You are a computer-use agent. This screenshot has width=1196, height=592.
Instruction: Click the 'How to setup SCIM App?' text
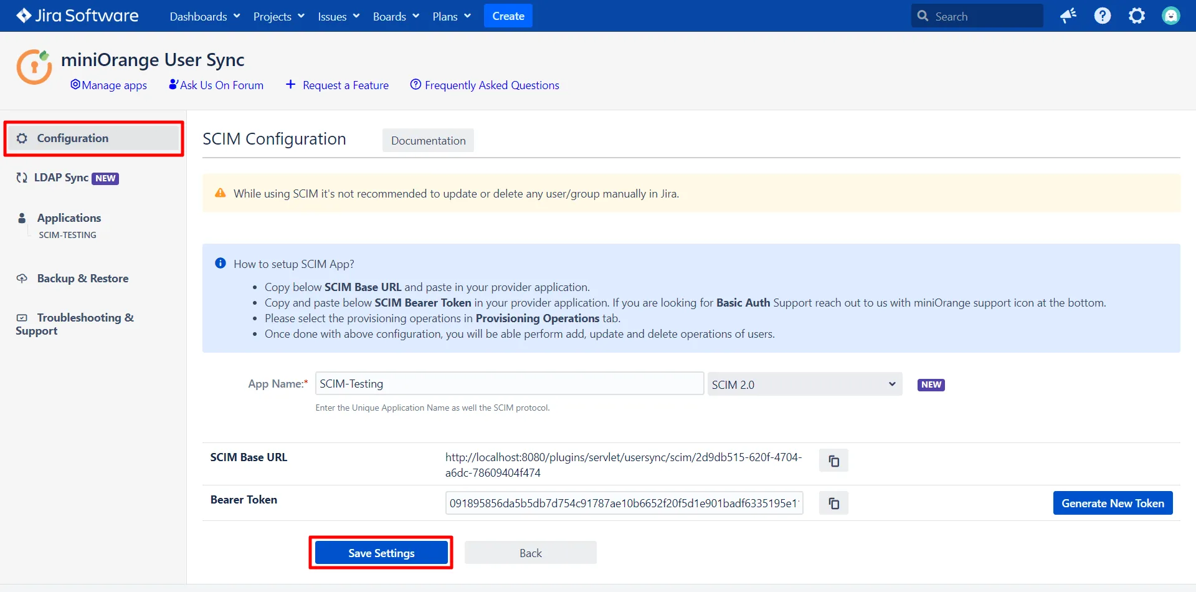click(x=294, y=264)
